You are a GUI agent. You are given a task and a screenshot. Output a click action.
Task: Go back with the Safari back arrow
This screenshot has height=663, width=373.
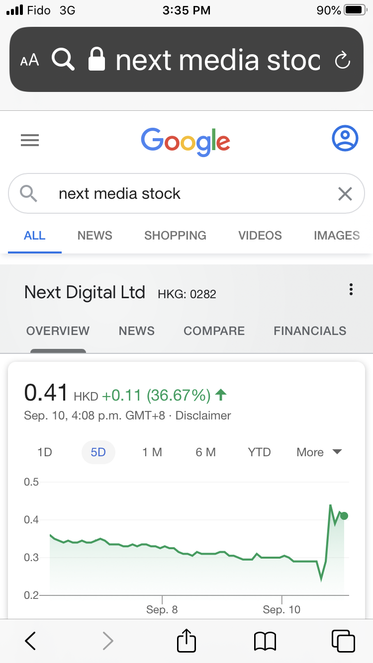click(x=30, y=641)
